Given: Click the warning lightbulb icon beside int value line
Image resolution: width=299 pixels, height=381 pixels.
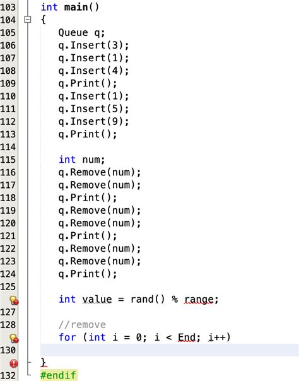Looking at the screenshot, I should point(14,300).
